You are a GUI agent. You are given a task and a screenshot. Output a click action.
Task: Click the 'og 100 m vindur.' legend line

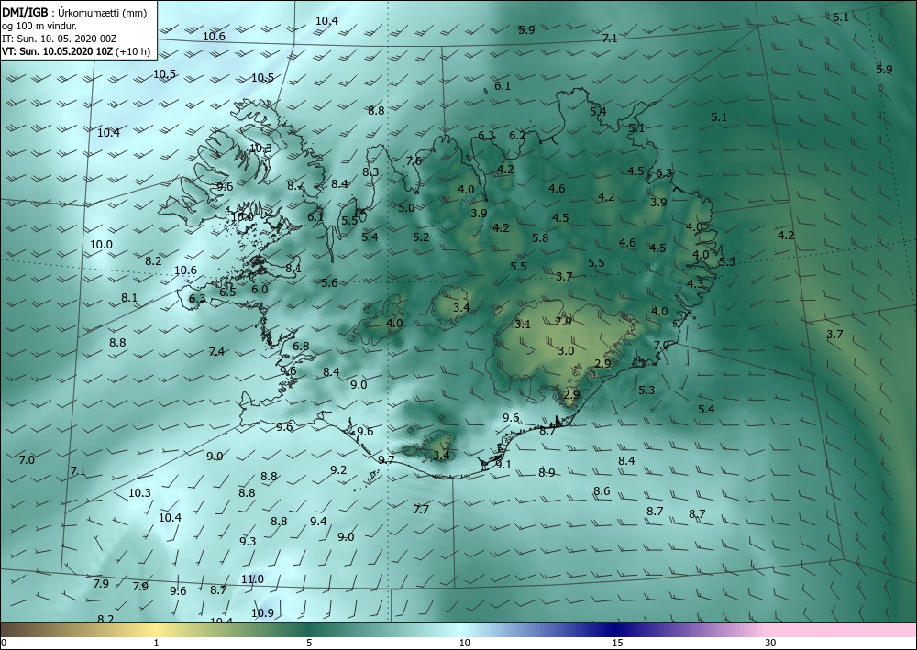click(39, 26)
